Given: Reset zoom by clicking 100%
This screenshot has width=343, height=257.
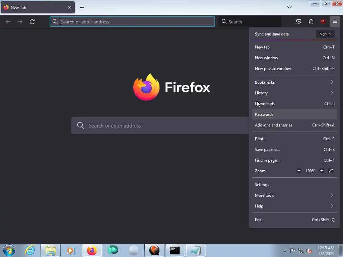Looking at the screenshot, I should pos(310,171).
